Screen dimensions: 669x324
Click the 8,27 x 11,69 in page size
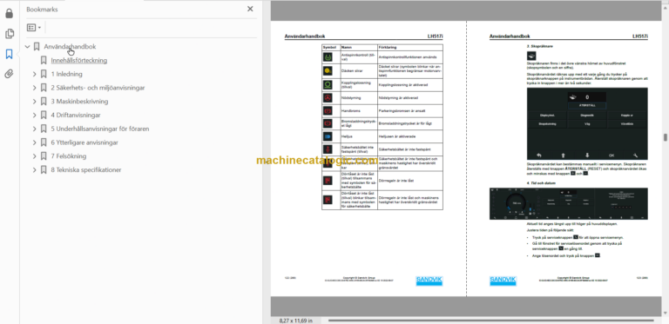[295, 321]
